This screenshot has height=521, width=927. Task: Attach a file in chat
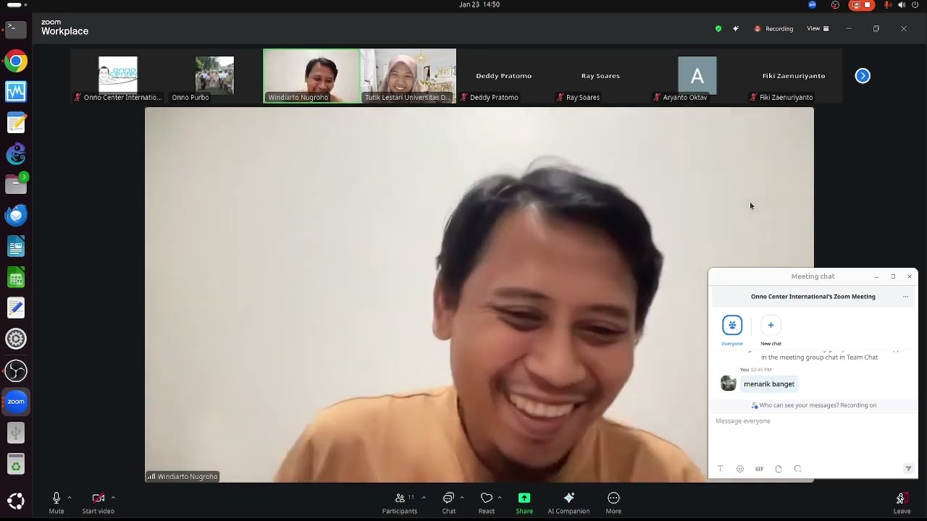(x=779, y=469)
